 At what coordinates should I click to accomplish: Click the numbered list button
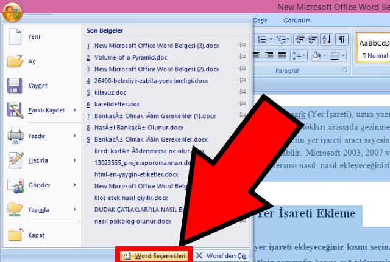pyautogui.click(x=261, y=40)
